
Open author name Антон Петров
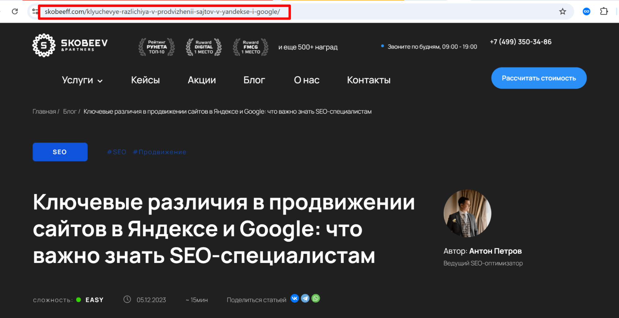pyautogui.click(x=495, y=251)
